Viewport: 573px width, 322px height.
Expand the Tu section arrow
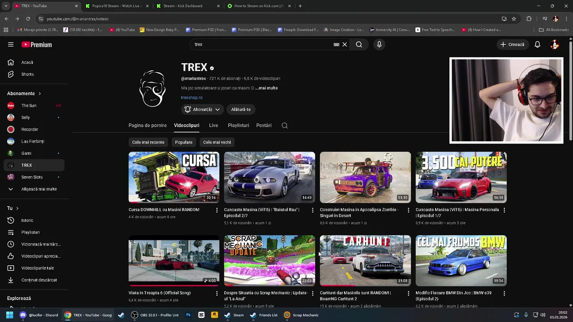point(17,208)
